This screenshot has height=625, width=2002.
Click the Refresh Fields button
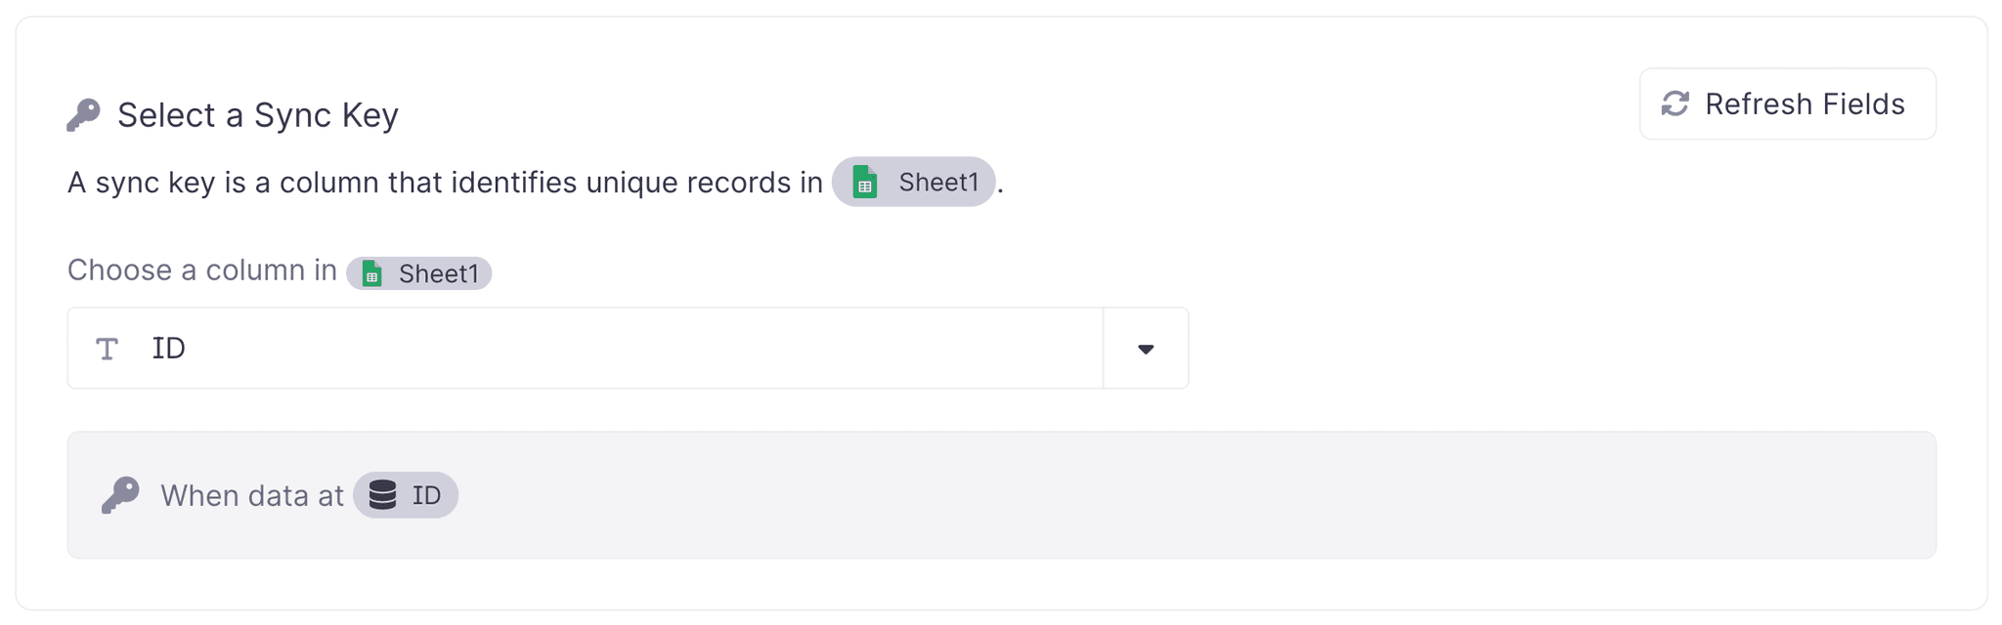(x=1788, y=104)
